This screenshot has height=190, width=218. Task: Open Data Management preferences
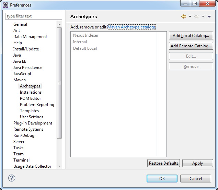coord(30,37)
